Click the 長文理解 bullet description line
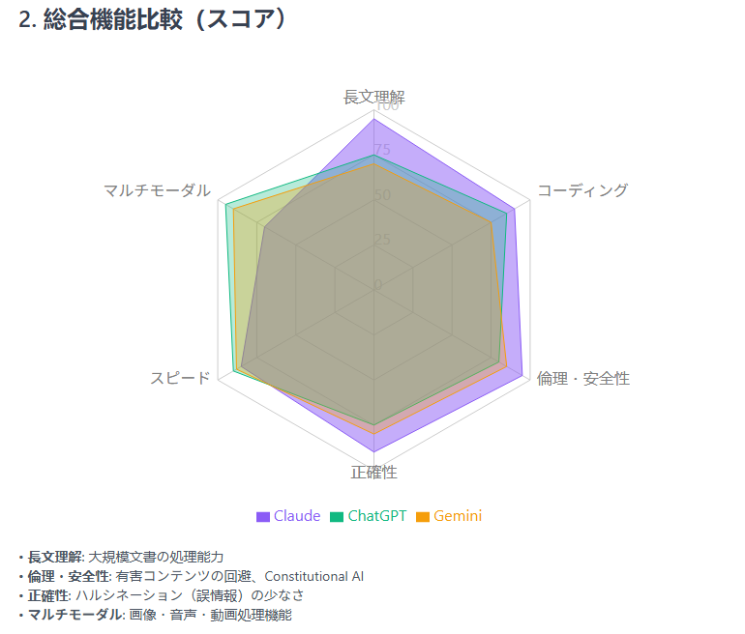The height and width of the screenshot is (634, 745). 126,557
